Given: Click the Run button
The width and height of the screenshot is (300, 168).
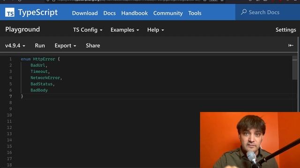Looking at the screenshot, I should pyautogui.click(x=40, y=46).
